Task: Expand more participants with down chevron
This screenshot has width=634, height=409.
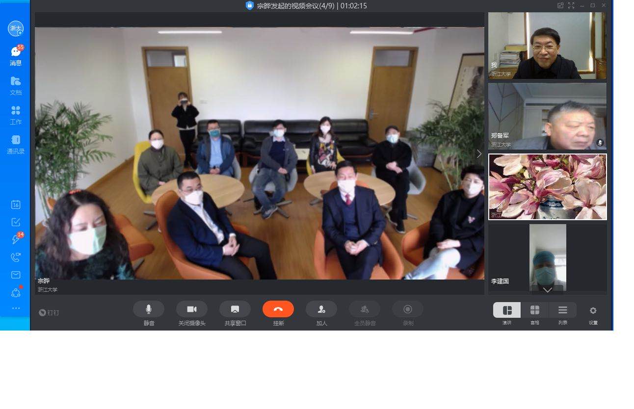Action: (x=547, y=290)
